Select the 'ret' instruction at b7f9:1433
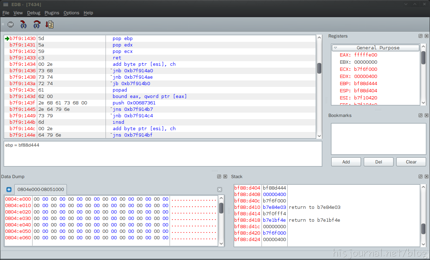Viewport: 430px width, 260px height. point(117,58)
